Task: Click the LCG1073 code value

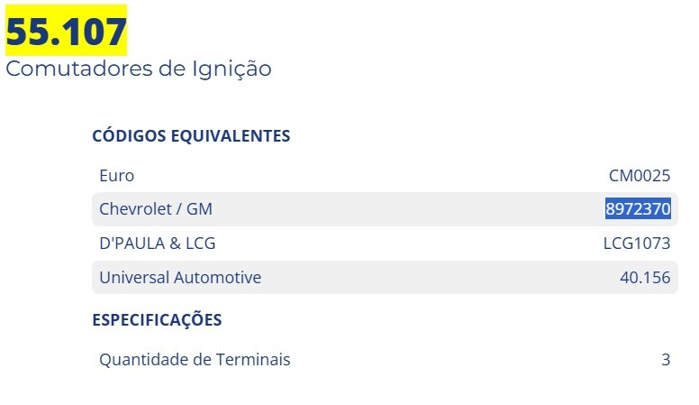Action: point(637,244)
